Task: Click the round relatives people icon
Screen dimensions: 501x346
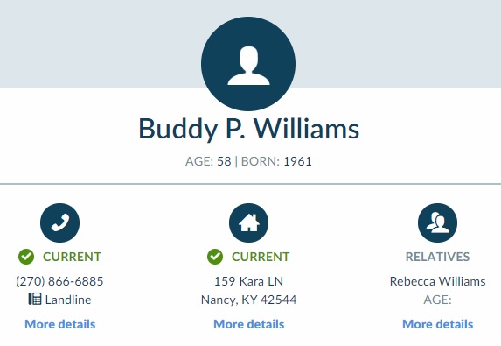Action: point(437,222)
